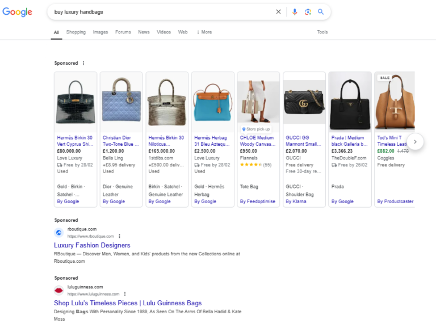
Task: Click the TheDoubleF.com seller name
Action: [x=349, y=158]
